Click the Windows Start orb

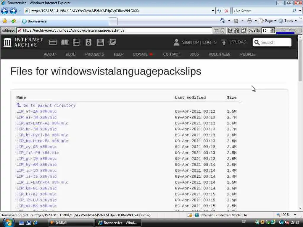point(8,223)
